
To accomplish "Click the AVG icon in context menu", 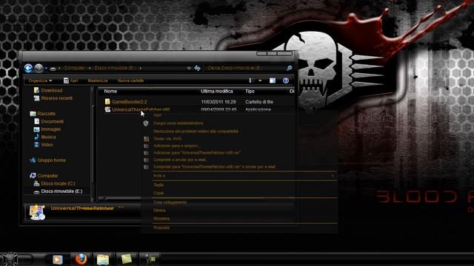I will pyautogui.click(x=147, y=139).
